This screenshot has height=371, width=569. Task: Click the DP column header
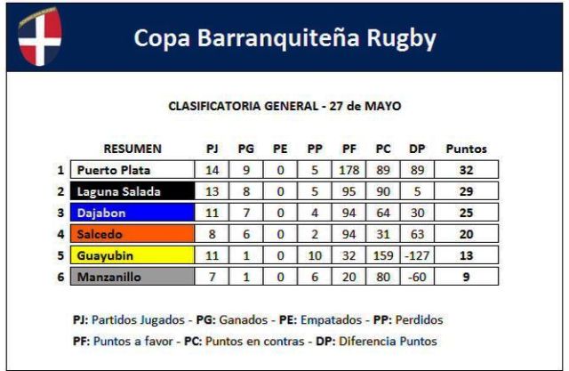tap(417, 149)
